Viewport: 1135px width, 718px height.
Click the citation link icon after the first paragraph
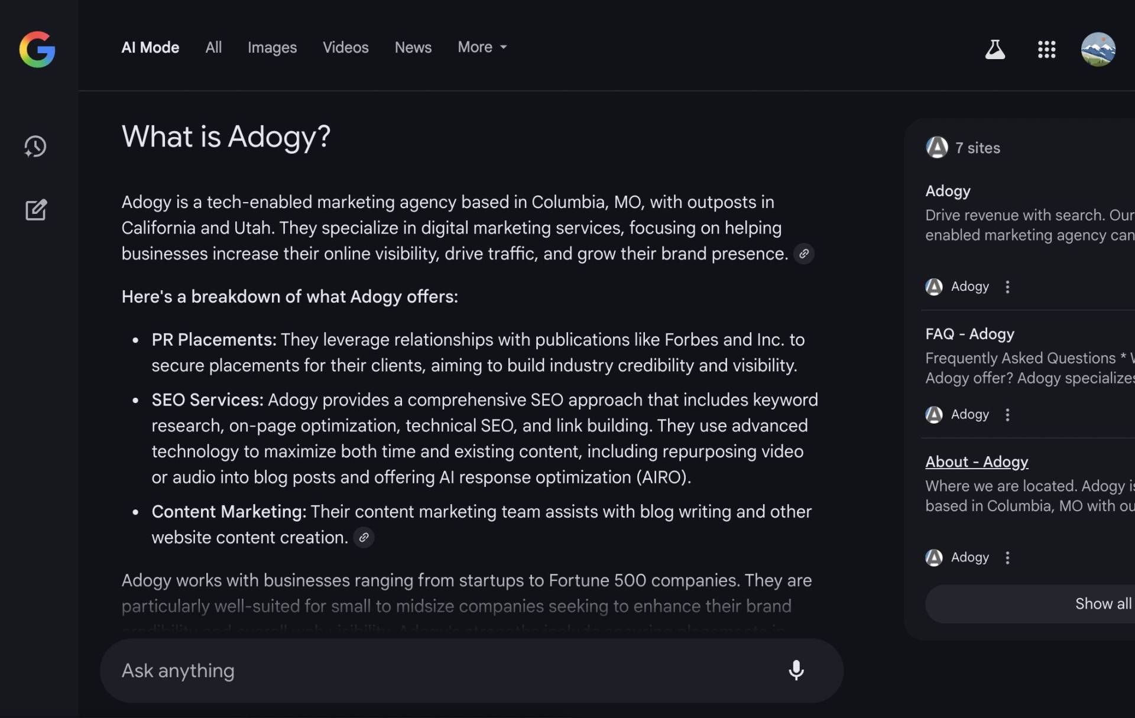(x=803, y=254)
